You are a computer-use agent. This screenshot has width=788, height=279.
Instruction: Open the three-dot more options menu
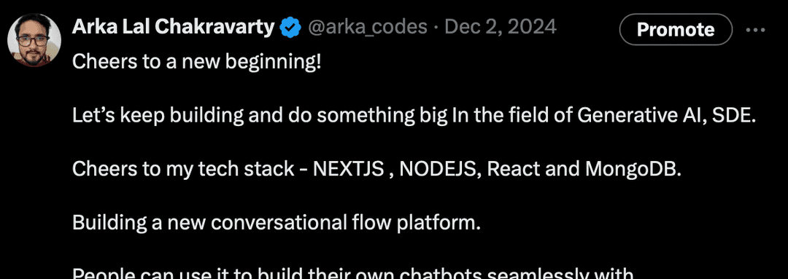click(755, 30)
